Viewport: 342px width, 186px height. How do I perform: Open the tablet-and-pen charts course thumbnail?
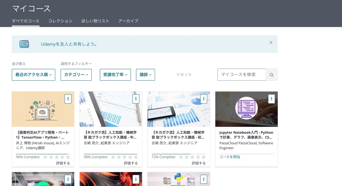[111, 109]
